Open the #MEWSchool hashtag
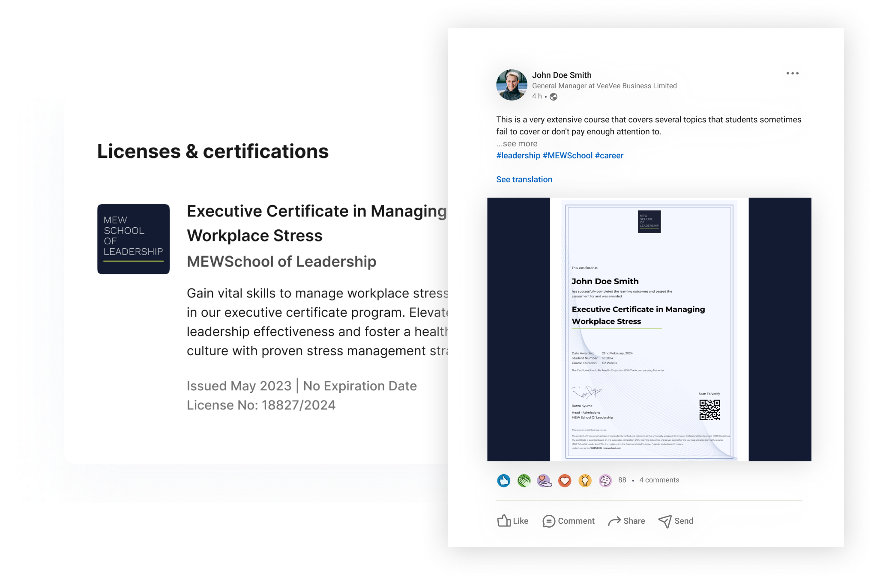Image resolution: width=874 pixels, height=579 pixels. pyautogui.click(x=567, y=155)
